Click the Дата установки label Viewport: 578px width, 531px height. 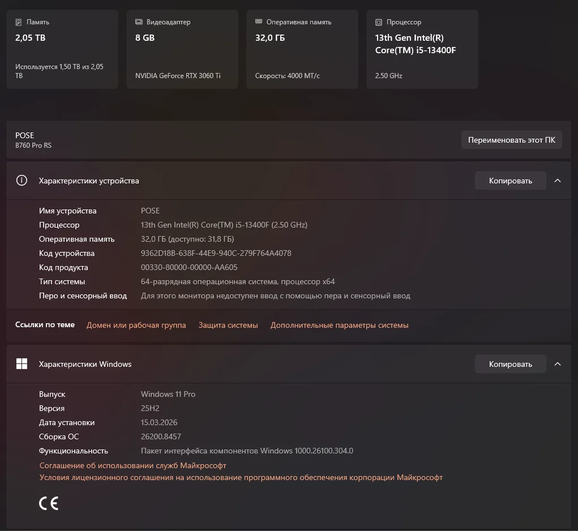pos(67,422)
